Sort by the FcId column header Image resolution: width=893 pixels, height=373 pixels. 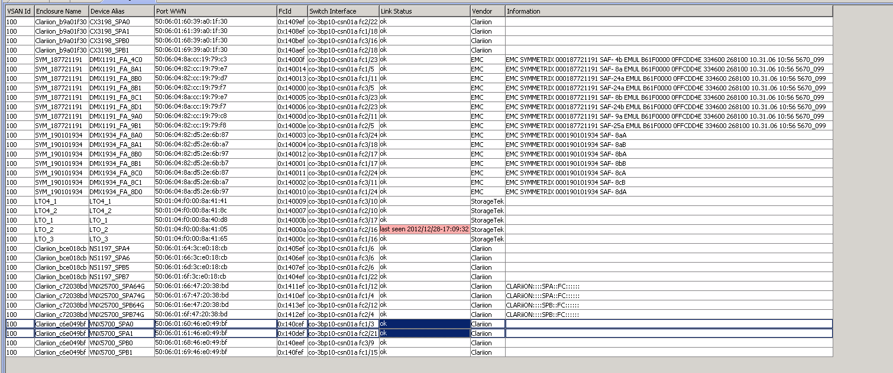[x=292, y=11]
